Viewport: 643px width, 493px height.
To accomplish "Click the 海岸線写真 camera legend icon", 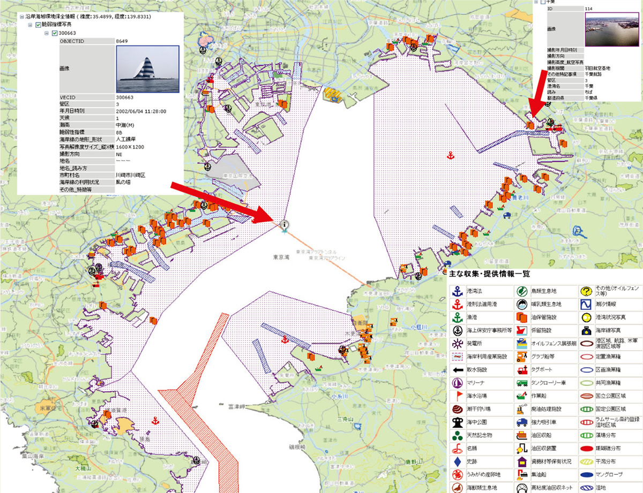I will [586, 331].
